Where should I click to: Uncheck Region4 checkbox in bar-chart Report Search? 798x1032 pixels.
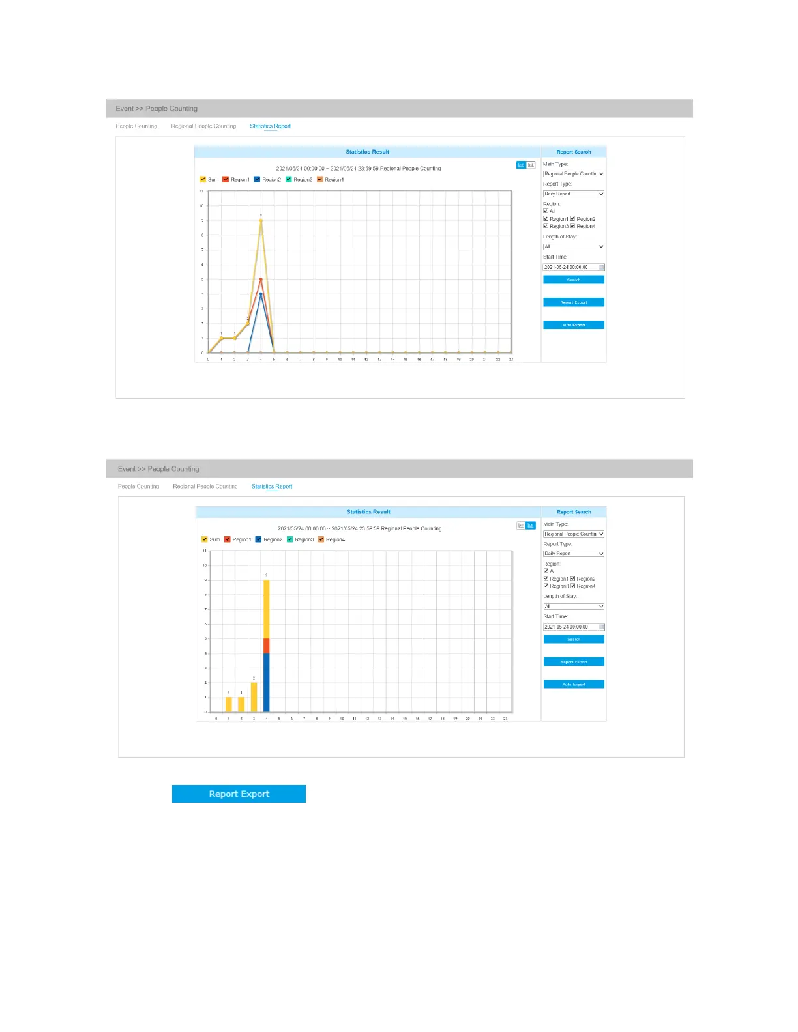pos(573,586)
